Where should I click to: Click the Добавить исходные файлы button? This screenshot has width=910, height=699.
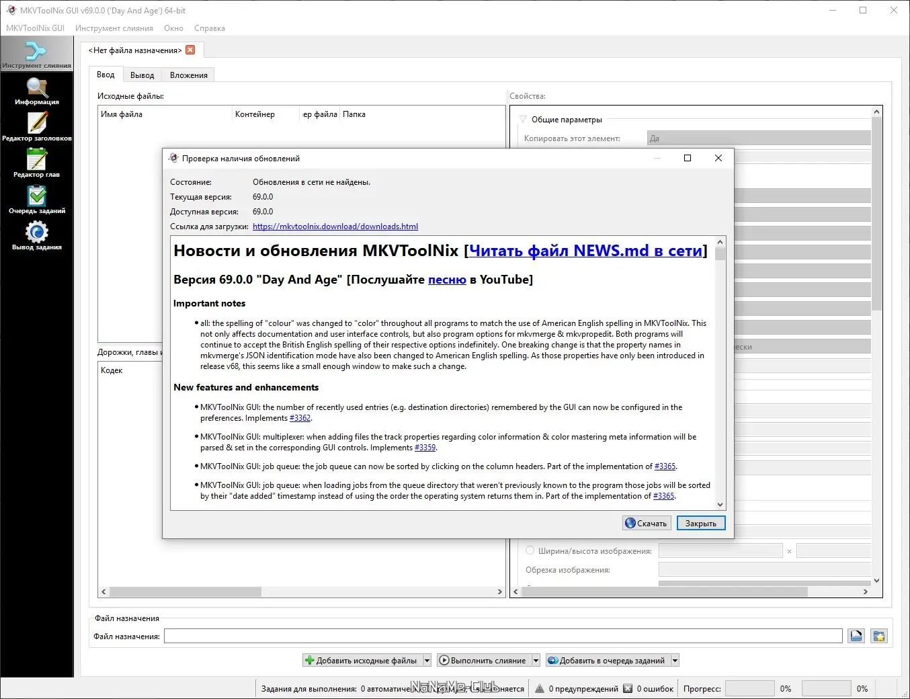(x=362, y=661)
